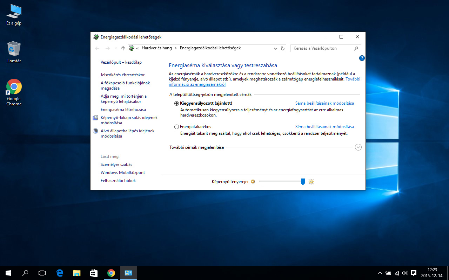The image size is (449, 280).
Task: Open the address bar history dropdown
Action: [275, 48]
